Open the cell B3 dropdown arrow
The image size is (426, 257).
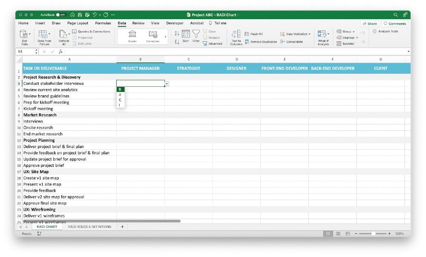coord(167,84)
